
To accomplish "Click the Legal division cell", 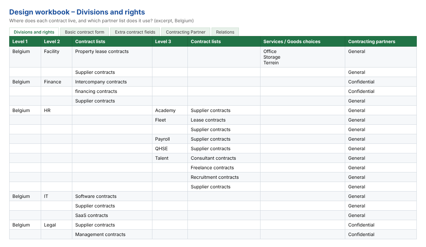I will tap(57, 225).
